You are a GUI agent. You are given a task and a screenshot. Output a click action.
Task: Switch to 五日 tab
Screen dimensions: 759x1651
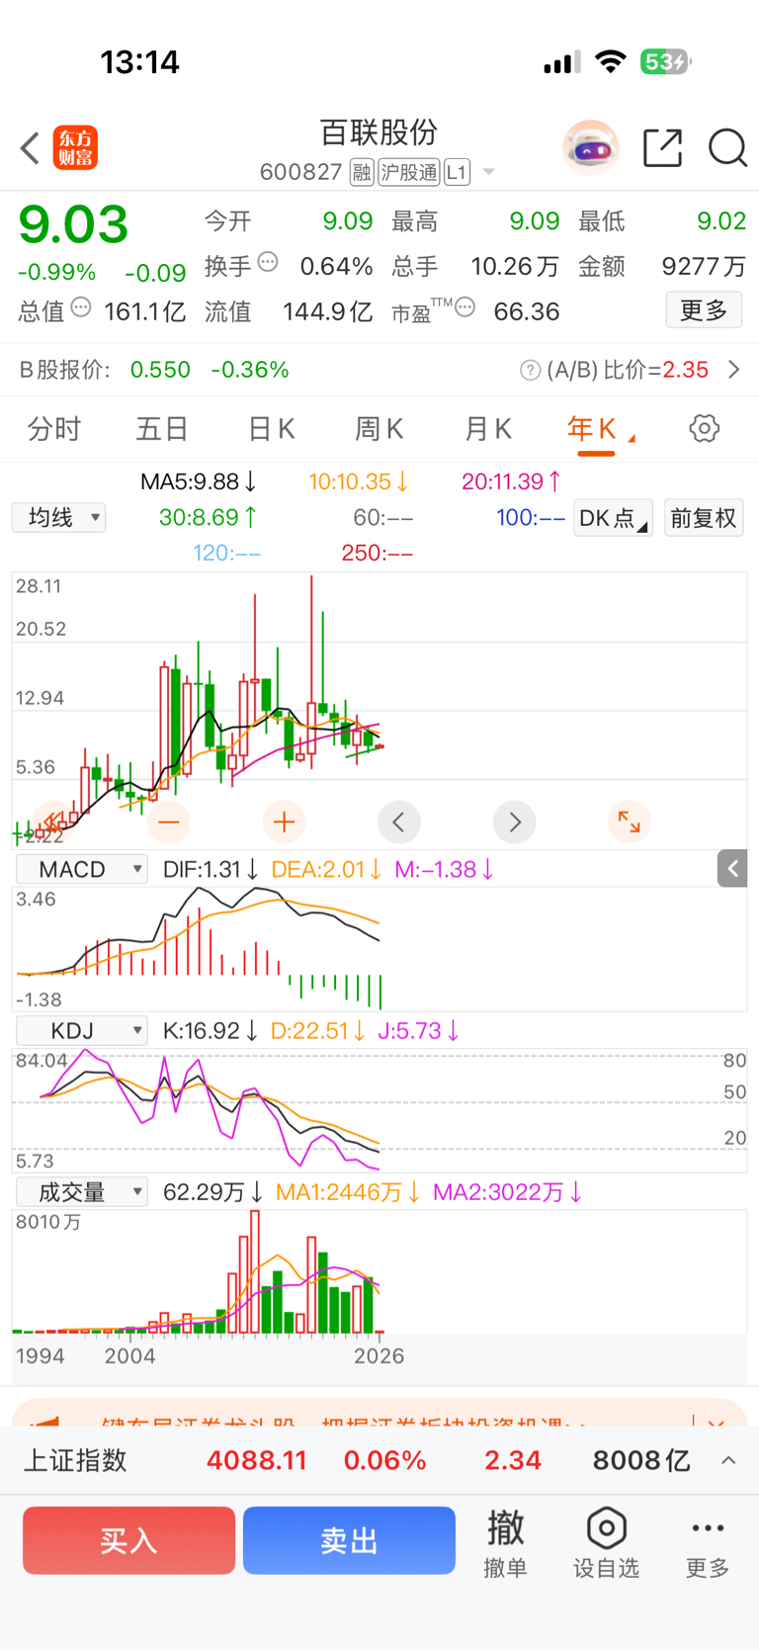pyautogui.click(x=162, y=429)
